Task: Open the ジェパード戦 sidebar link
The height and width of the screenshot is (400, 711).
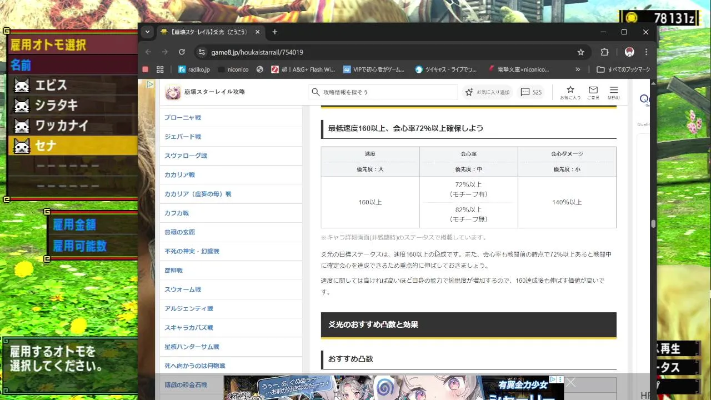Action: (x=183, y=137)
